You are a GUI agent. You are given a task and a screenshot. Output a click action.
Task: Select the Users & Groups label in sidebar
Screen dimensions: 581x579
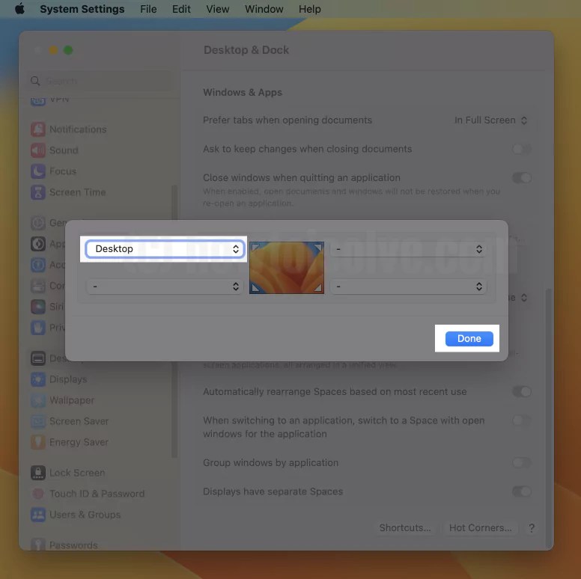tap(85, 515)
